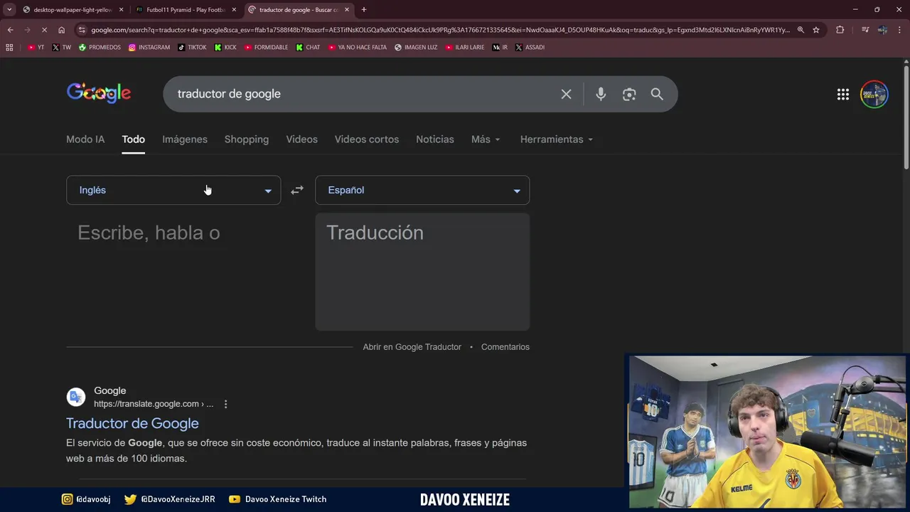Open Google Lens image search icon
Viewport: 910px width, 512px height.
(x=629, y=94)
